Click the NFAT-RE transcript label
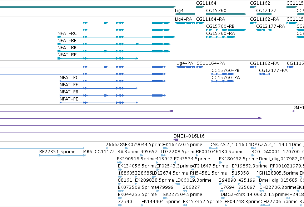The height and width of the screenshot is (207, 304). (x=67, y=55)
